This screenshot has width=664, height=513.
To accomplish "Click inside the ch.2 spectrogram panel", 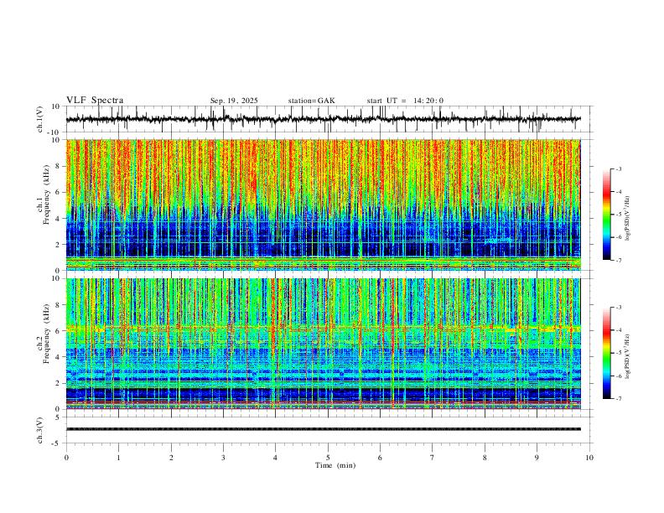I will pyautogui.click(x=323, y=344).
